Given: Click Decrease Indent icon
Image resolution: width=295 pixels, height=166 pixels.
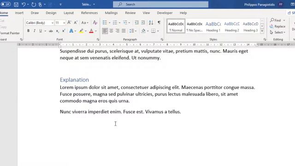Looking at the screenshot, I should point(137,23).
